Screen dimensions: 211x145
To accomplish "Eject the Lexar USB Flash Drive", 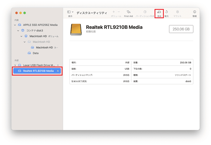I will [58, 65].
